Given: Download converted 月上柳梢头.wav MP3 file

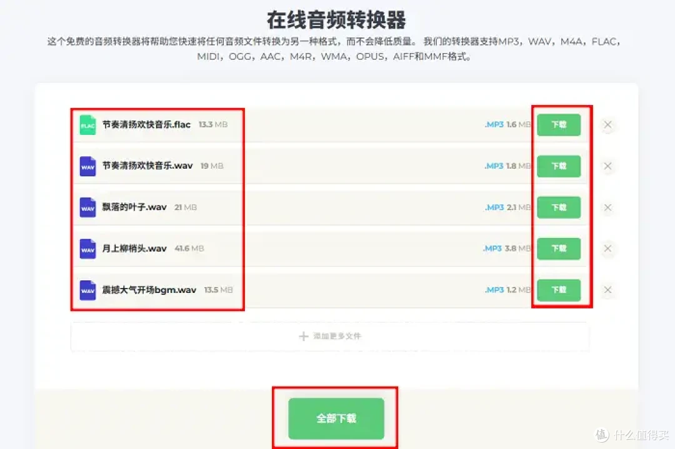Looking at the screenshot, I should [x=559, y=249].
